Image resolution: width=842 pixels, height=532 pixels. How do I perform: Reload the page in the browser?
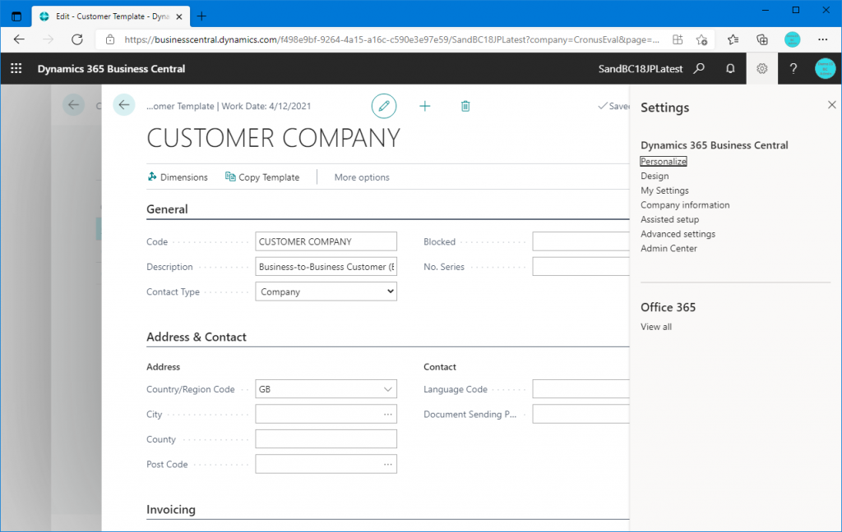(77, 39)
